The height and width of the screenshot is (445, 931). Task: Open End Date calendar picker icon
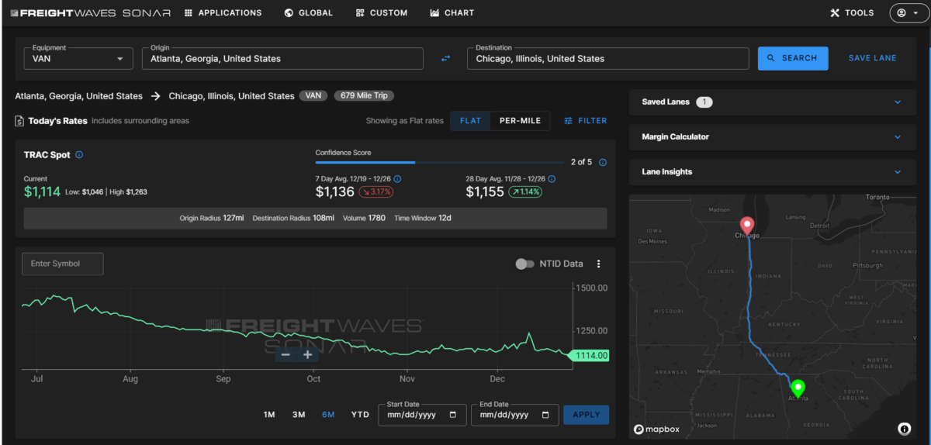point(545,415)
